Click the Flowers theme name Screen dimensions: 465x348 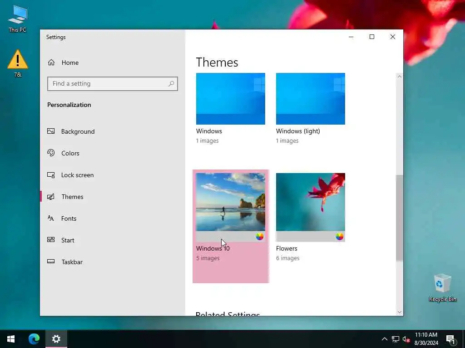[x=287, y=249]
